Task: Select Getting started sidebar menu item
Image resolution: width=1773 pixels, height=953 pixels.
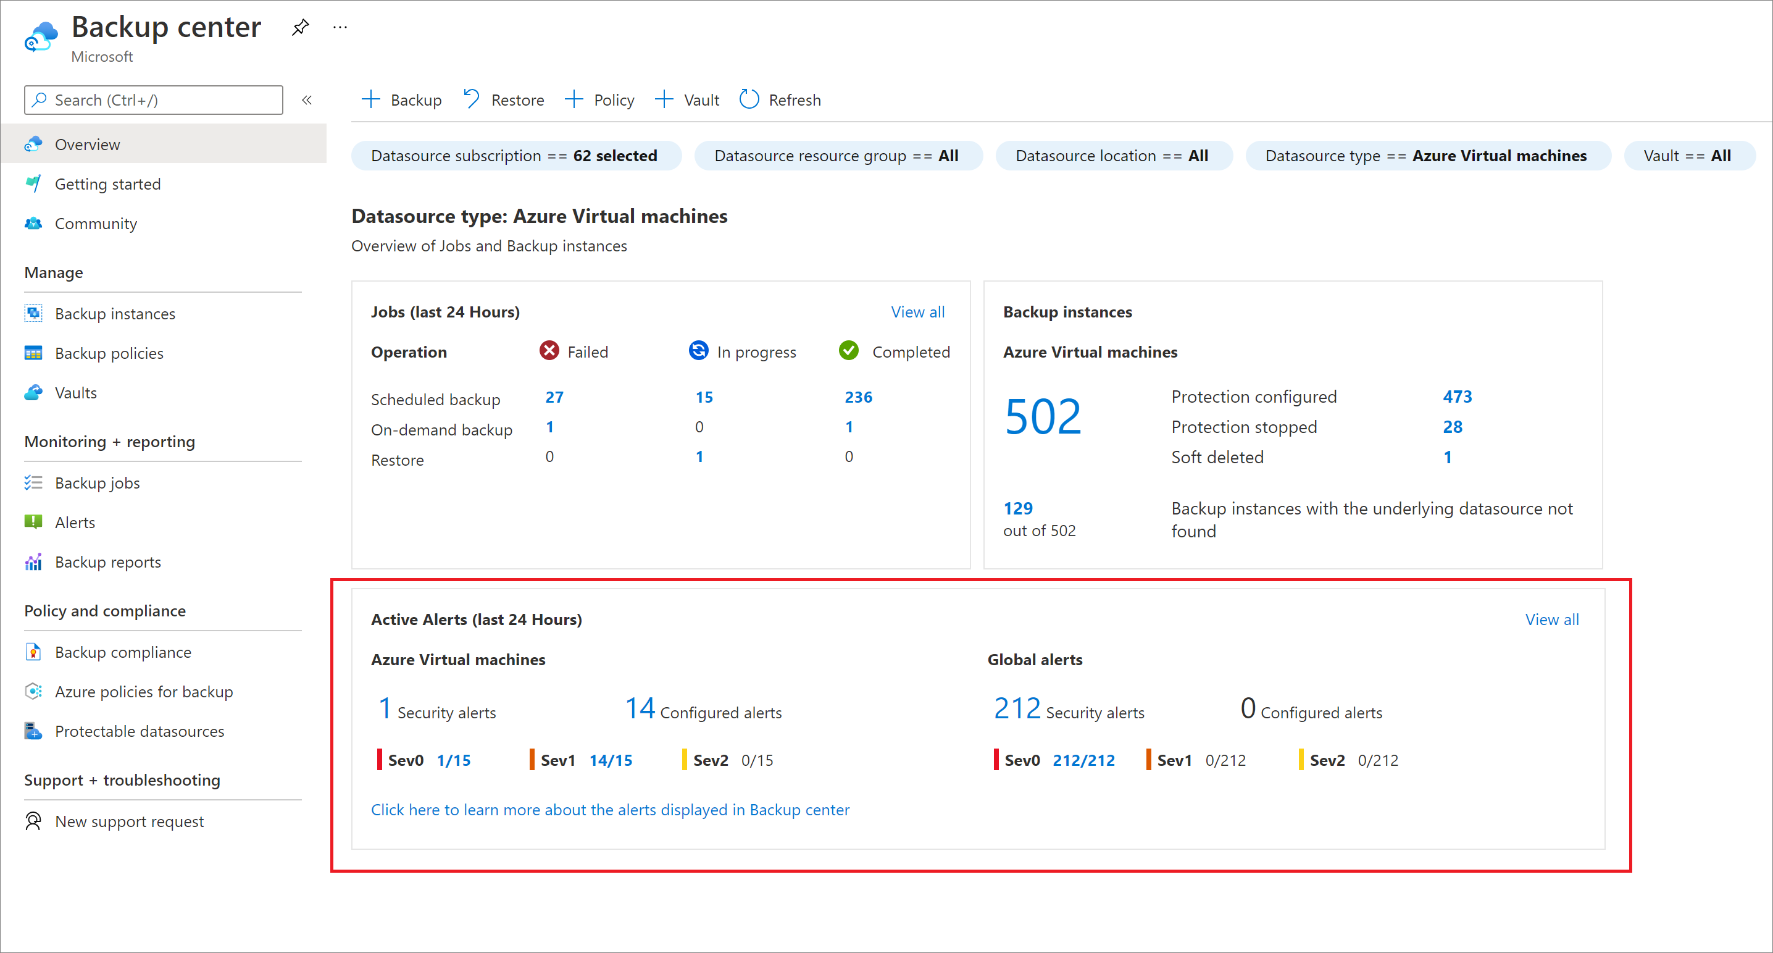Action: pos(108,184)
